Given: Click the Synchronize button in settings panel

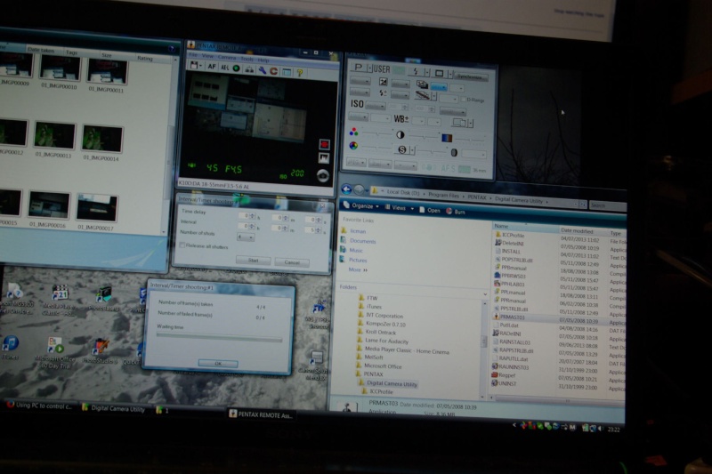Looking at the screenshot, I should pyautogui.click(x=470, y=76).
